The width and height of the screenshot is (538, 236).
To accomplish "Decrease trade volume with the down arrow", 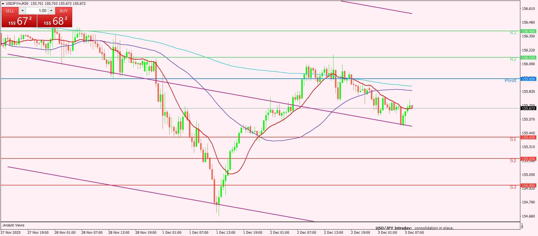I will [22, 11].
